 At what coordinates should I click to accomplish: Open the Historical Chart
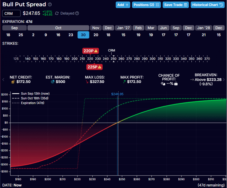207,5
